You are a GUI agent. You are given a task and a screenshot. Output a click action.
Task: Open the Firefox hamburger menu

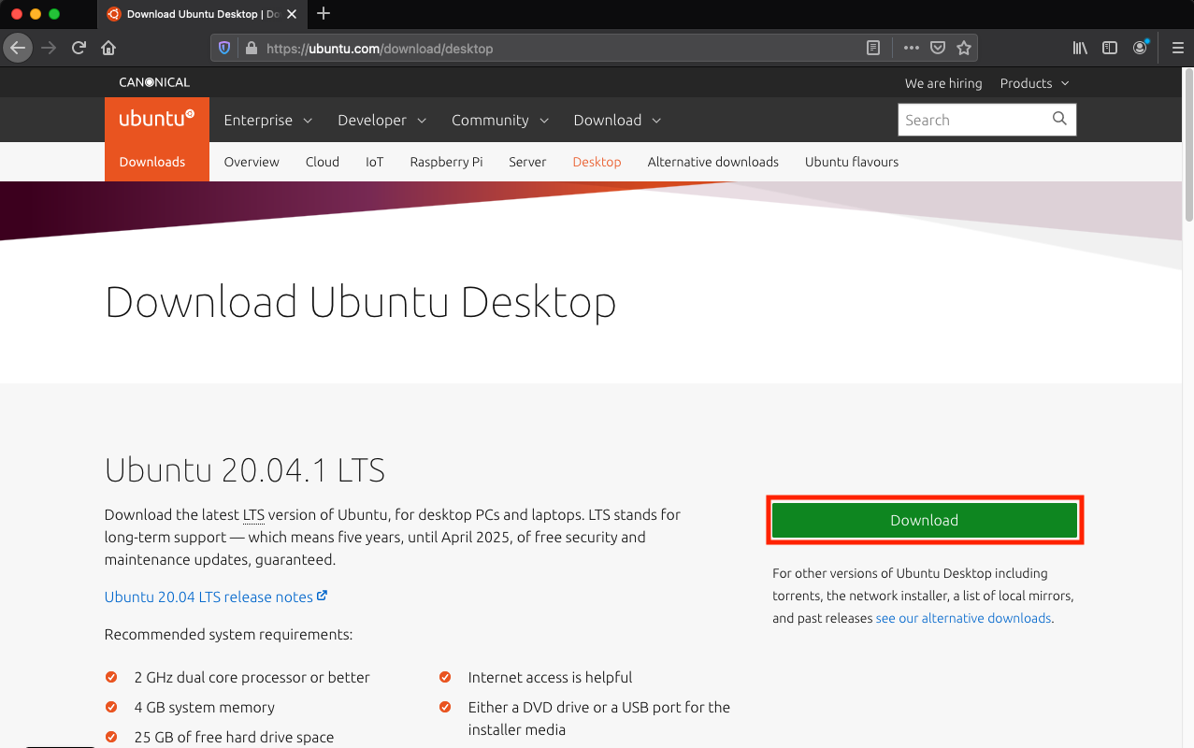(x=1177, y=48)
